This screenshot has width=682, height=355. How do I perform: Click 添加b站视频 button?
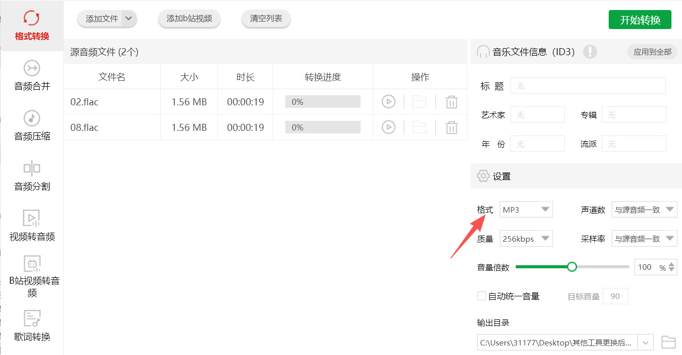[x=189, y=19]
